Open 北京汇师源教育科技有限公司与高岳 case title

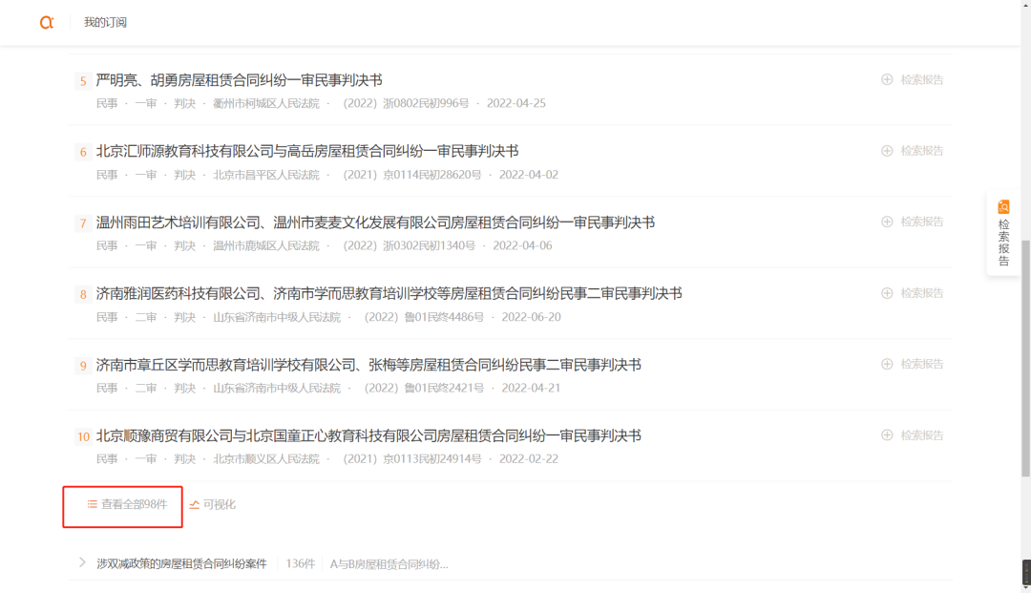(x=306, y=151)
